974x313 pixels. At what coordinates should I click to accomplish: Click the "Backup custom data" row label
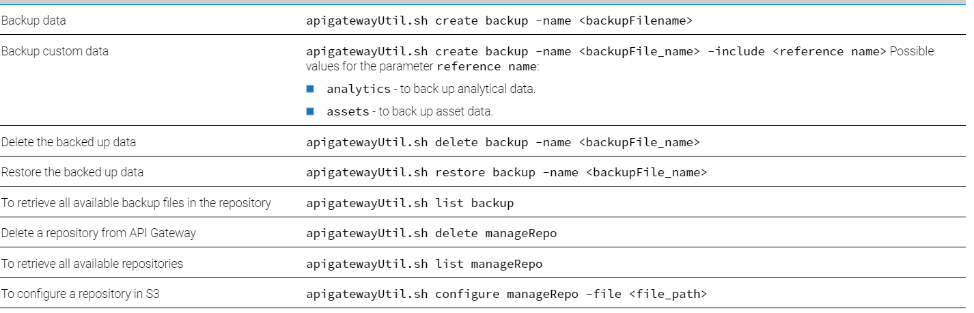coord(55,51)
